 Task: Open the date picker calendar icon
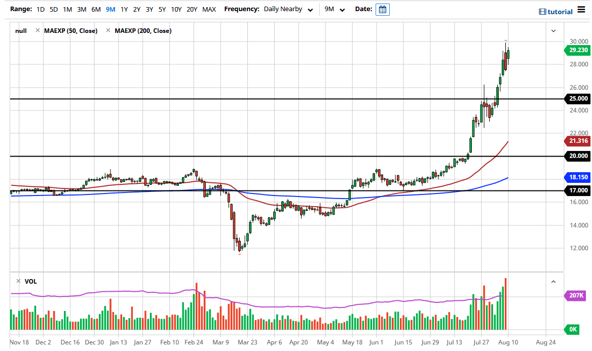click(383, 10)
